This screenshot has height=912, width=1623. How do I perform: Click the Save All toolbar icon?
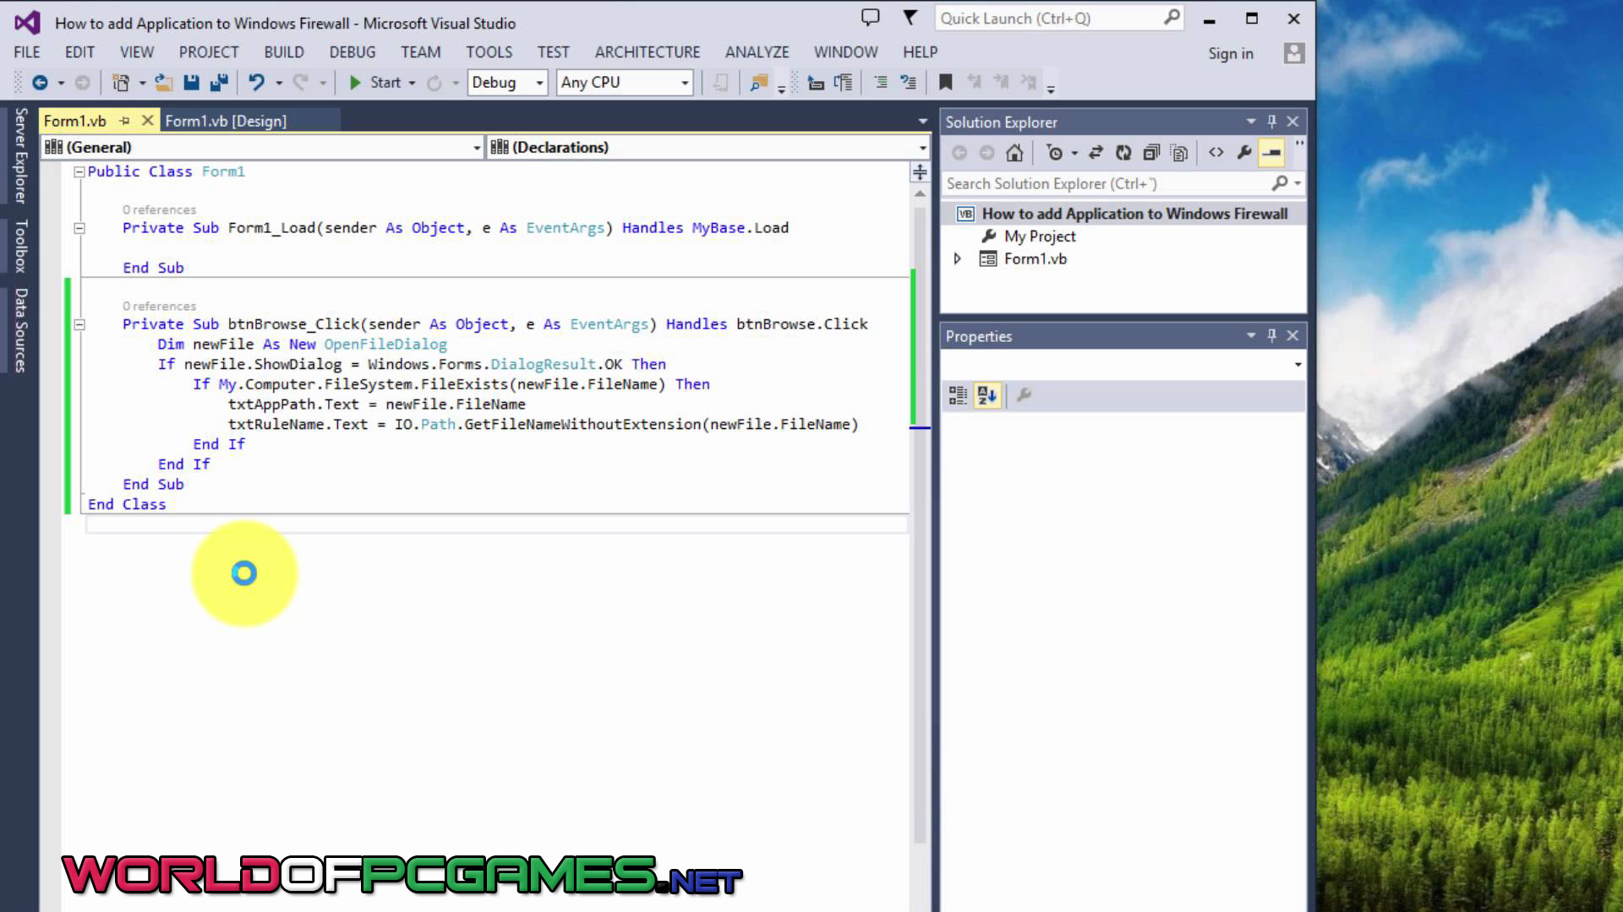click(219, 82)
